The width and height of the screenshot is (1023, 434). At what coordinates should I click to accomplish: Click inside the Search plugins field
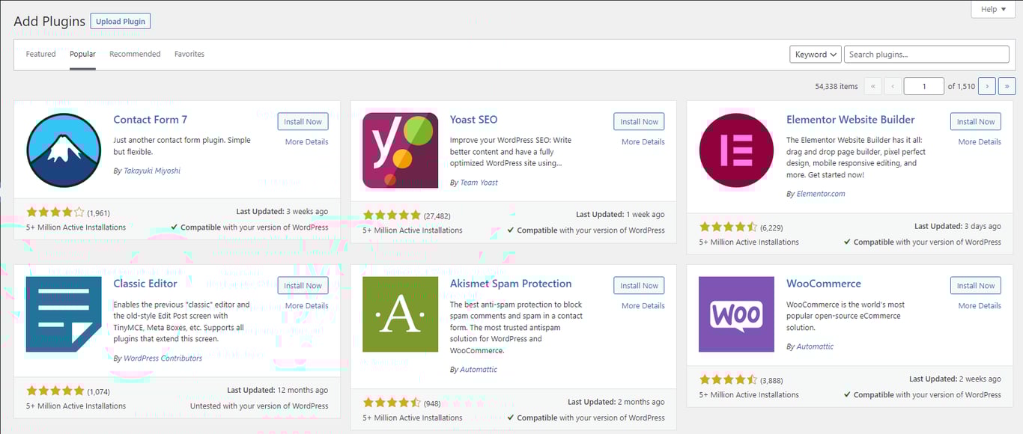926,54
